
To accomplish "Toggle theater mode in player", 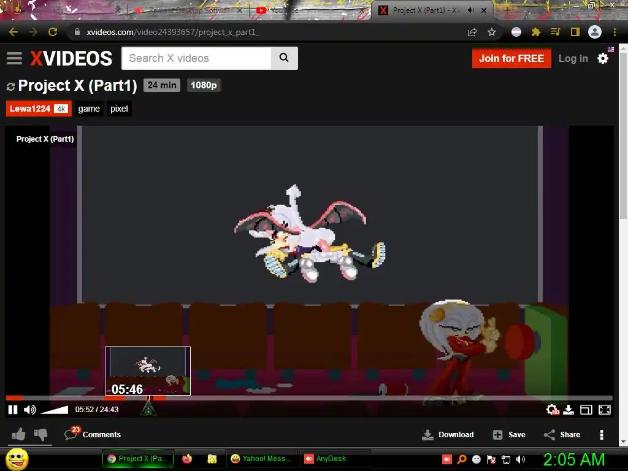I will coord(586,410).
